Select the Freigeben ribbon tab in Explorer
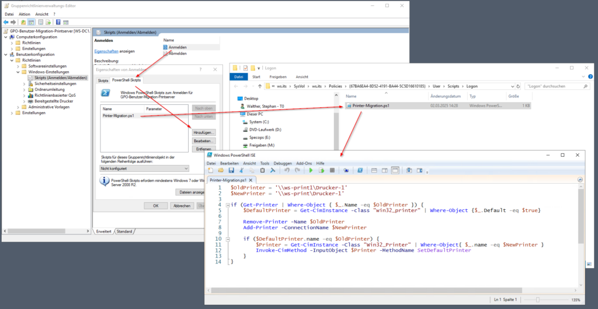The width and height of the screenshot is (598, 309). [279, 76]
